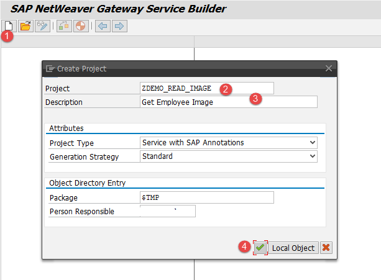This screenshot has height=280, width=381.
Task: Click the Create Project (new document) icon
Action: [x=9, y=26]
